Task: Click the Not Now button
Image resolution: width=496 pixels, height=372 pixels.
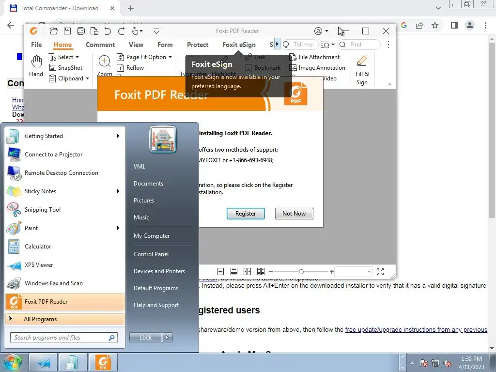Action: (294, 214)
